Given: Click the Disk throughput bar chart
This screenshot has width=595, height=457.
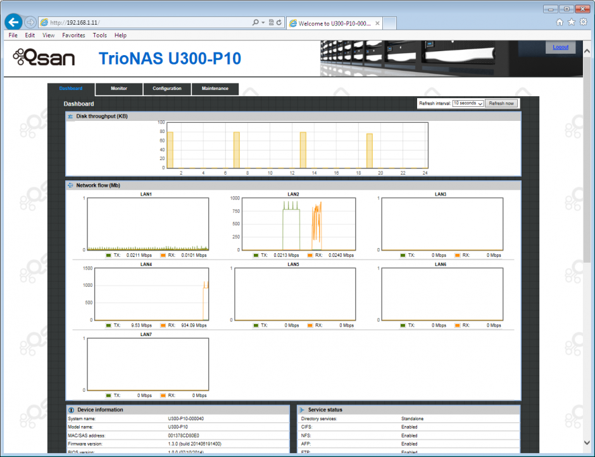Looking at the screenshot, I should [297, 146].
